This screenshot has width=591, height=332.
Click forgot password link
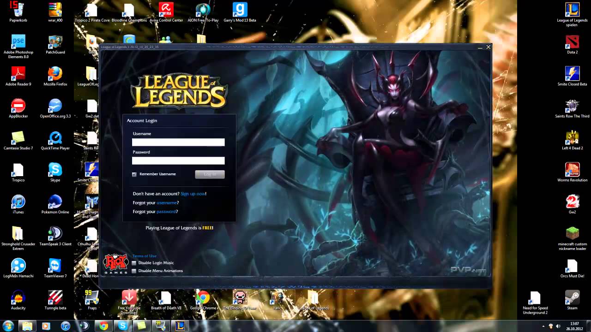pos(166,212)
